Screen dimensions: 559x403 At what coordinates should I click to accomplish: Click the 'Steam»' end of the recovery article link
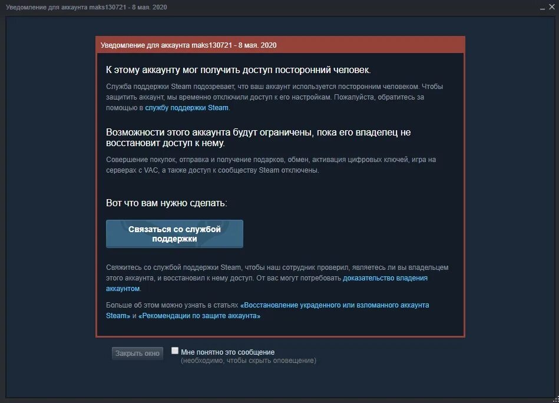coord(118,316)
